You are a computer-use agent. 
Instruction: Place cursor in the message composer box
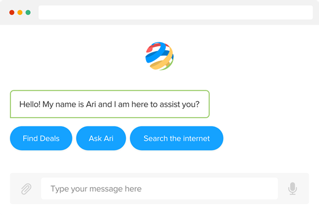tap(159, 188)
